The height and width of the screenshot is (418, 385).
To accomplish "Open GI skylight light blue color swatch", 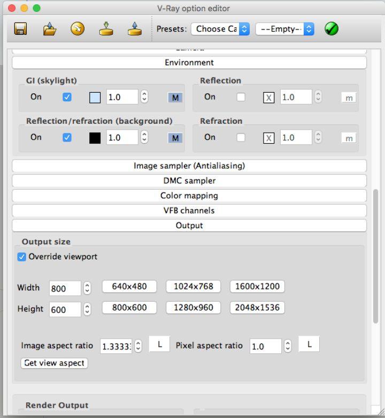I will (95, 98).
